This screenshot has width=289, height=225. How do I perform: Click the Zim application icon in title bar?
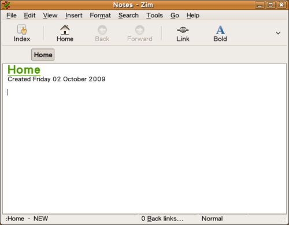coord(6,5)
